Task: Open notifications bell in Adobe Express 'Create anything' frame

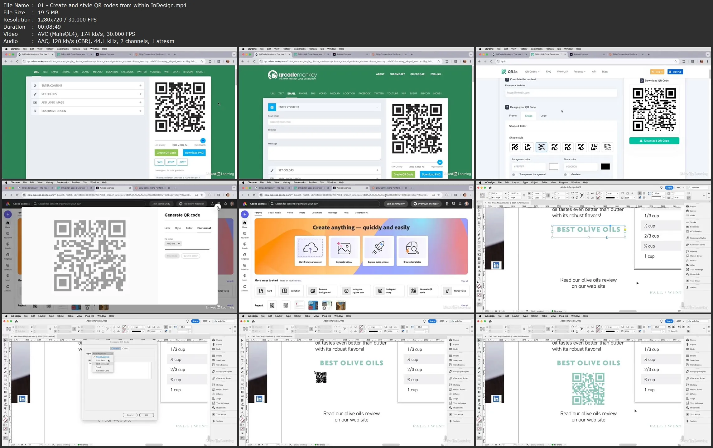Action: 460,204
